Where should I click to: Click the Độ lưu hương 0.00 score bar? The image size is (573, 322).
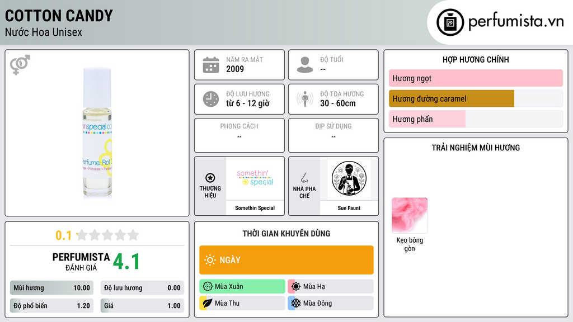(x=142, y=288)
